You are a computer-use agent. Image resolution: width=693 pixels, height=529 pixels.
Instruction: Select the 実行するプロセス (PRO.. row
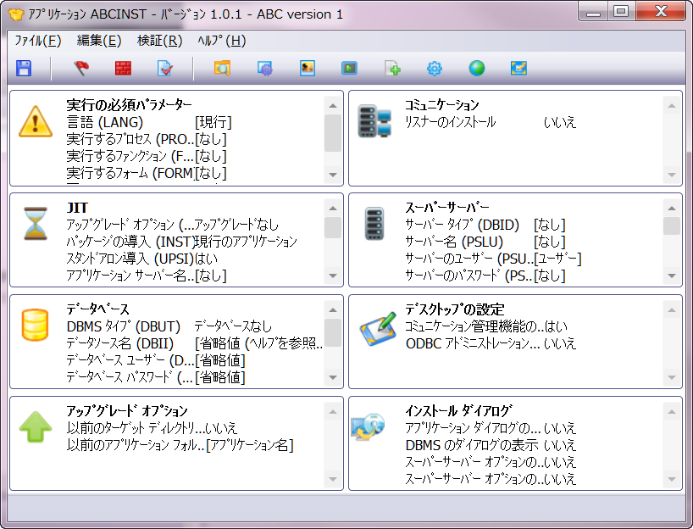click(147, 139)
